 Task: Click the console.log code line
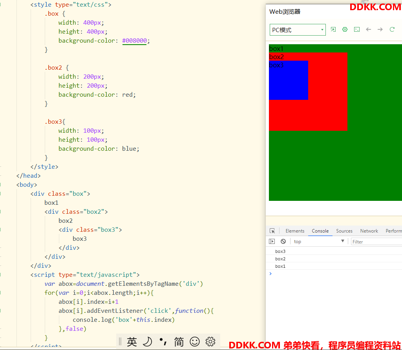tap(124, 319)
